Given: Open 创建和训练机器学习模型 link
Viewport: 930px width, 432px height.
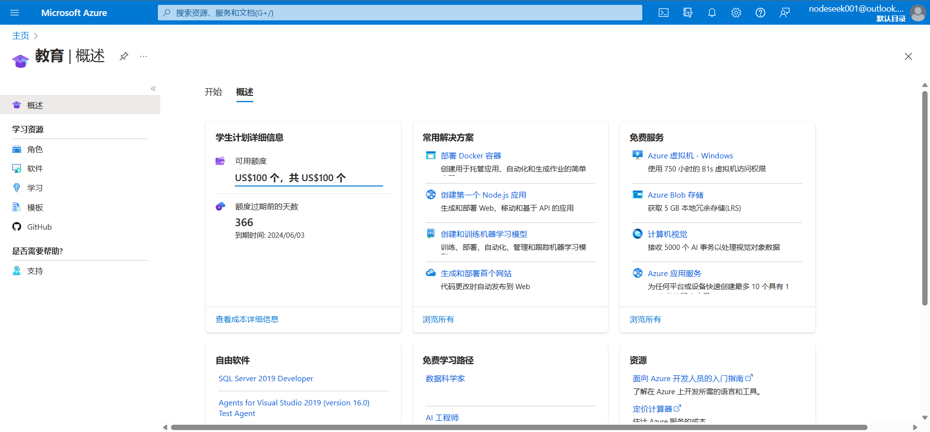Looking at the screenshot, I should [484, 234].
